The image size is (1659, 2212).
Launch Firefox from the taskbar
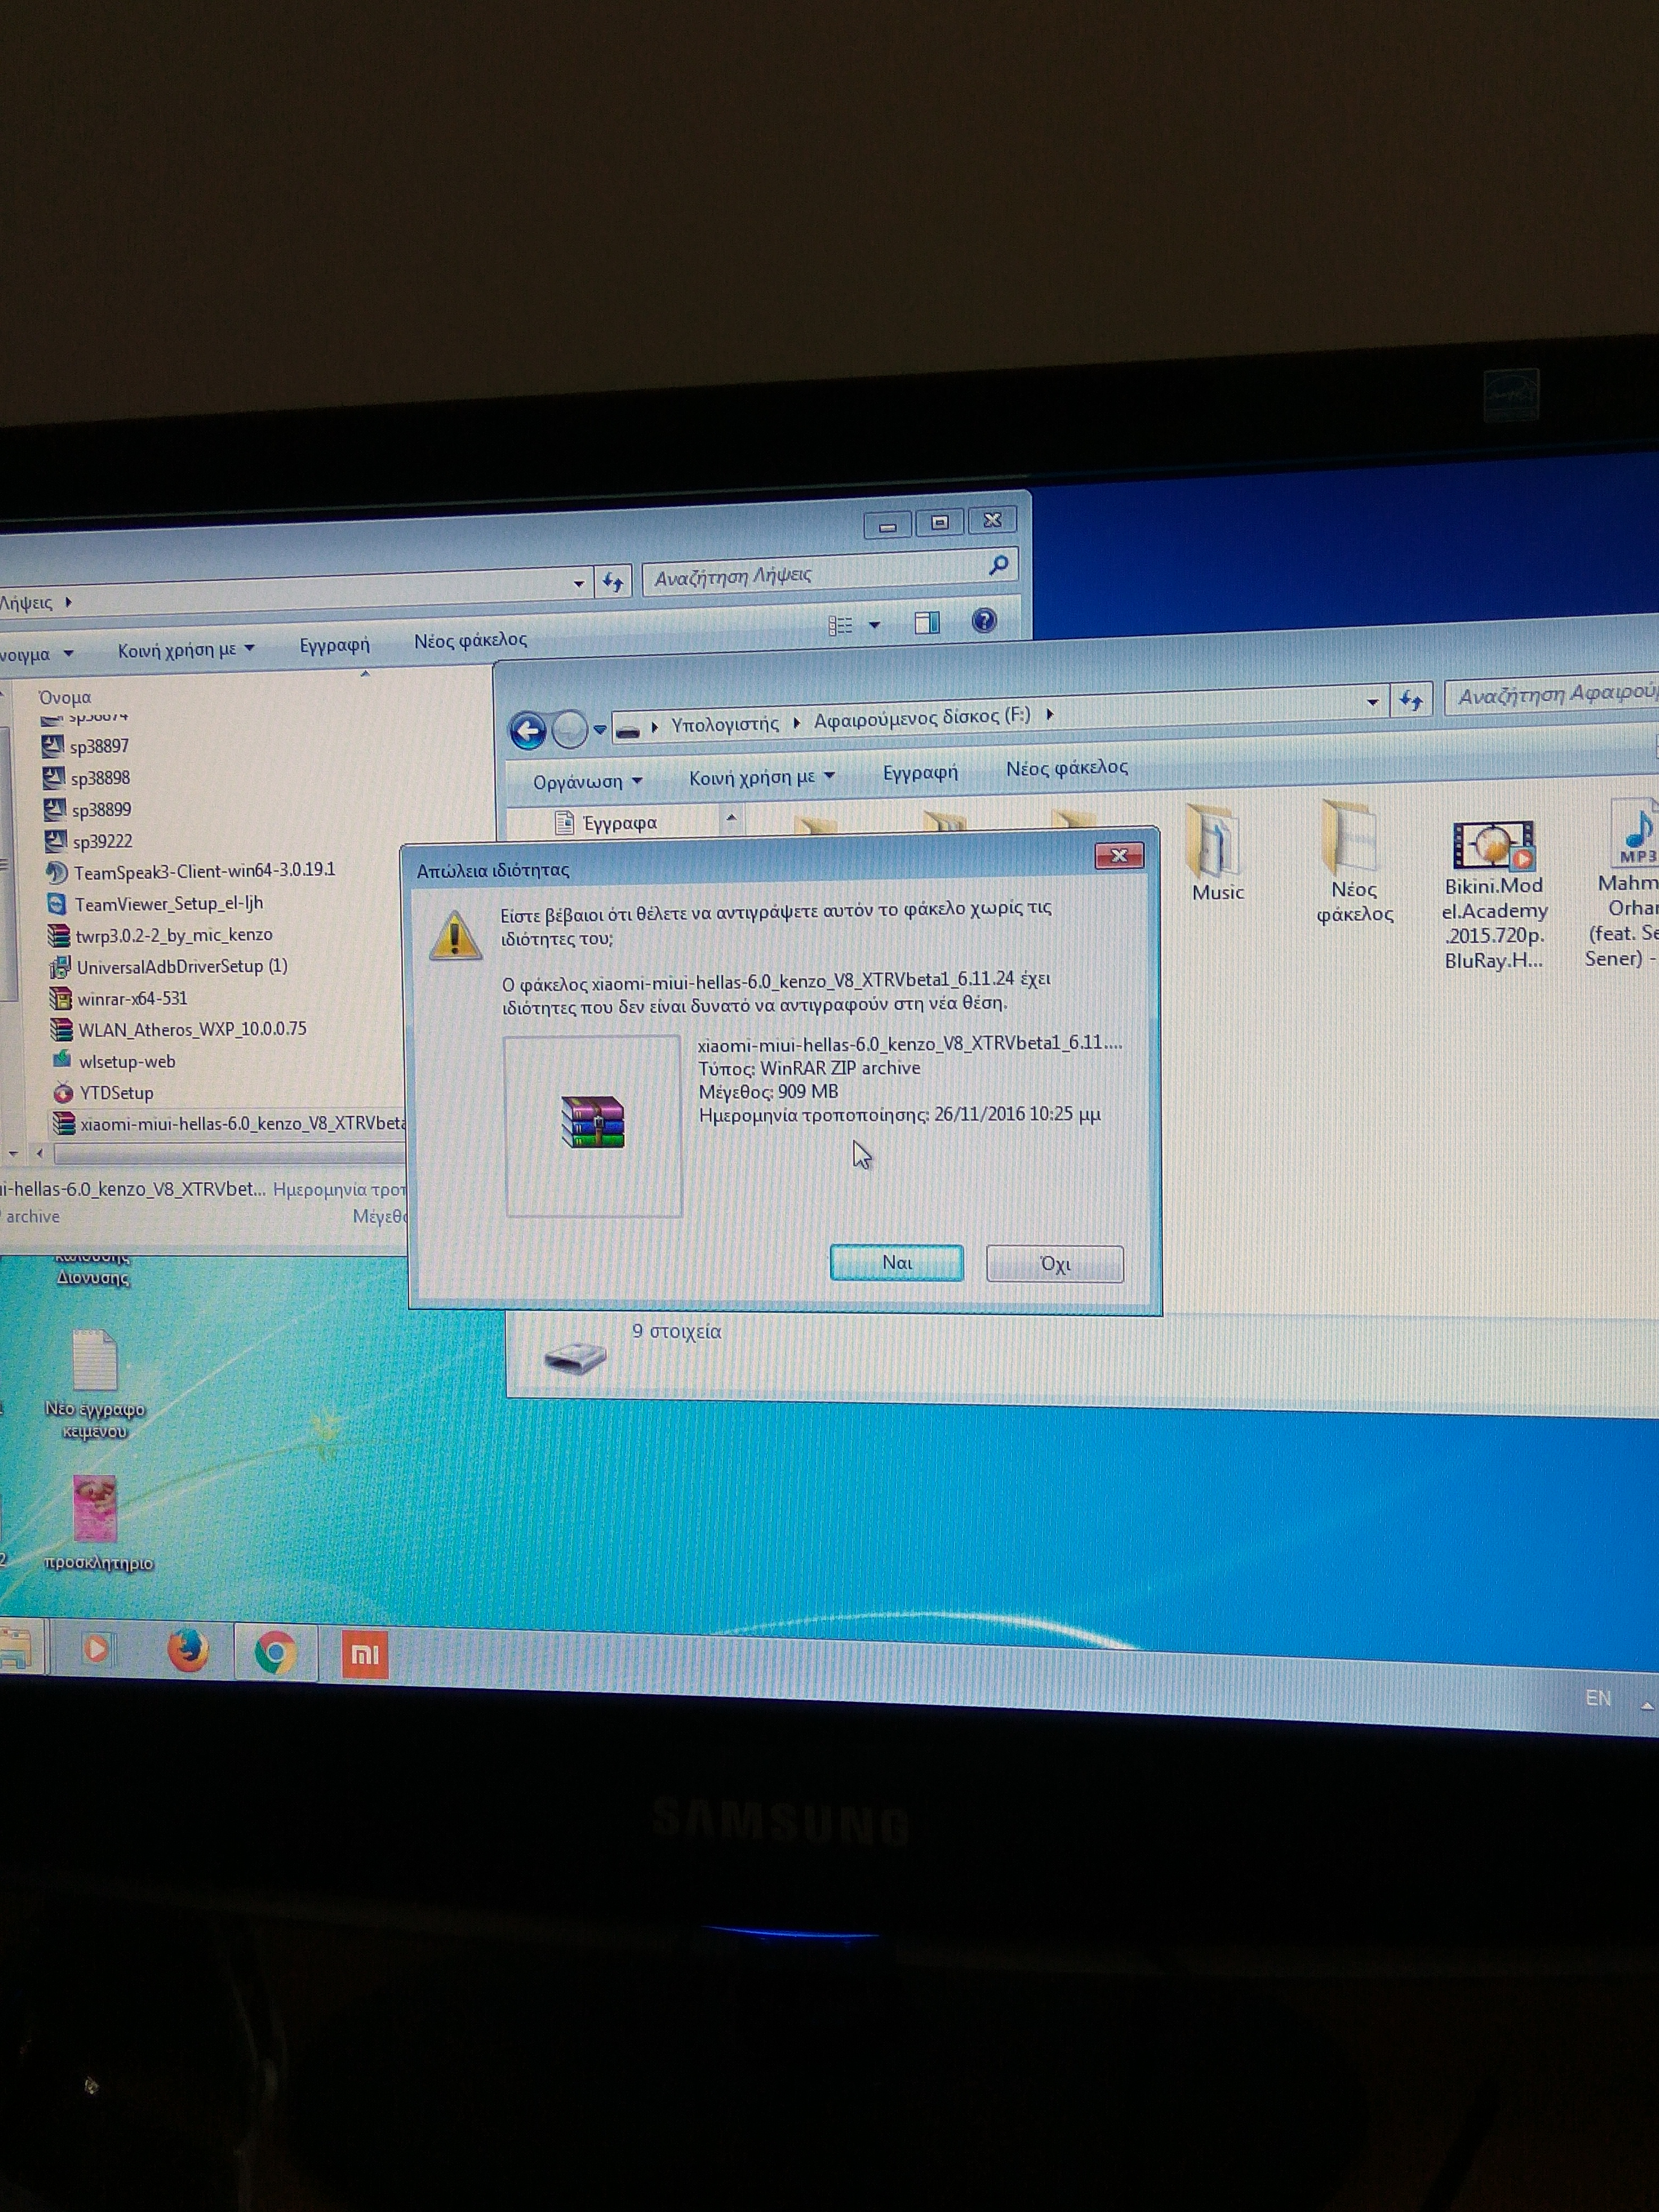coord(188,1650)
